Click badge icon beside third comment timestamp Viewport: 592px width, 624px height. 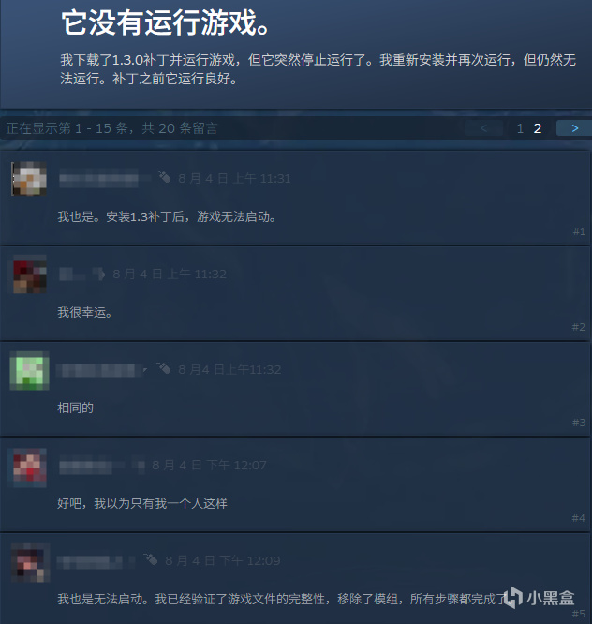pos(164,368)
